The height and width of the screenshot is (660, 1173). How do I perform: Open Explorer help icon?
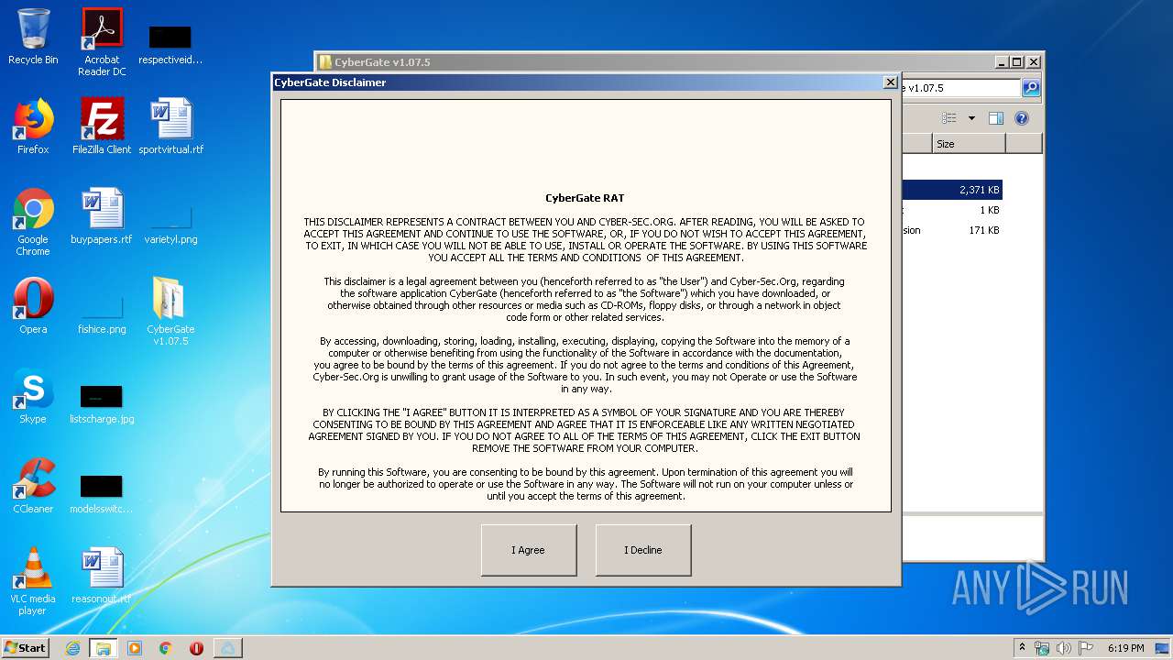point(1022,118)
